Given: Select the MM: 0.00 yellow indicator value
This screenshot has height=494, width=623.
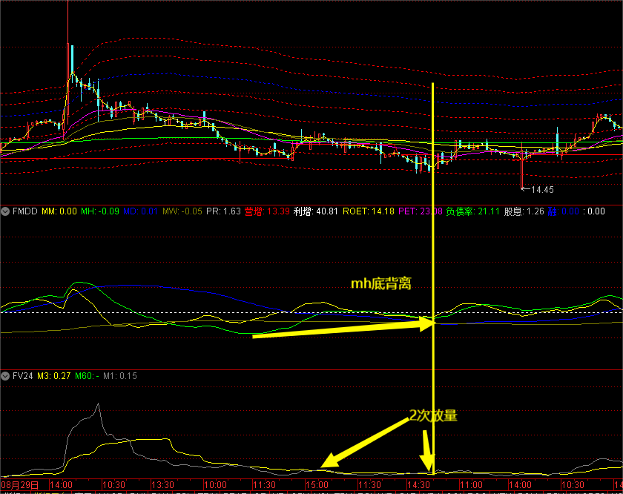Looking at the screenshot, I should [x=59, y=211].
